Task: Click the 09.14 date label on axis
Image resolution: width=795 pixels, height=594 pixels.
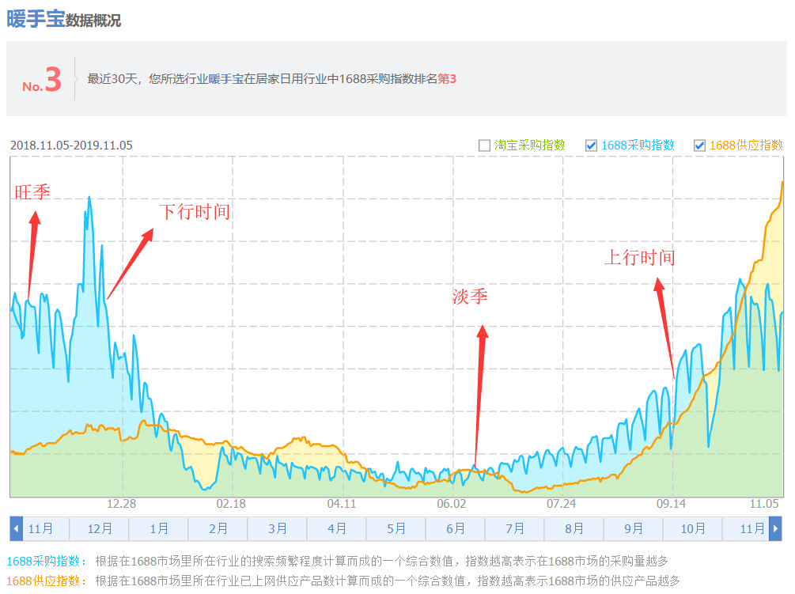Action: click(672, 504)
